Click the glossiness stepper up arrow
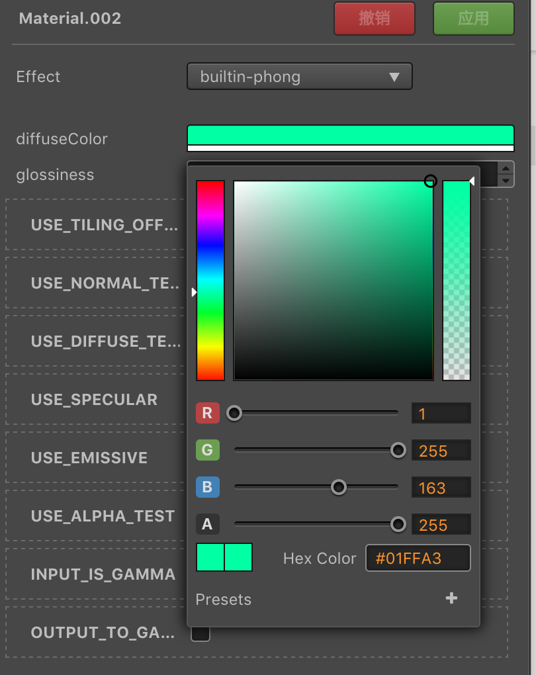The height and width of the screenshot is (675, 536). coord(506,169)
